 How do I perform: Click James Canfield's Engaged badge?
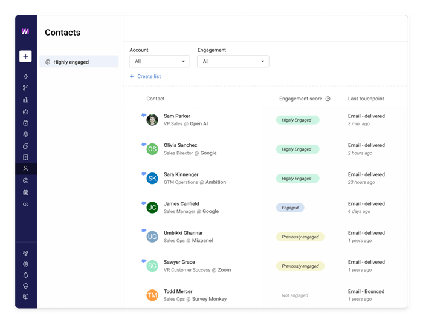click(x=290, y=208)
